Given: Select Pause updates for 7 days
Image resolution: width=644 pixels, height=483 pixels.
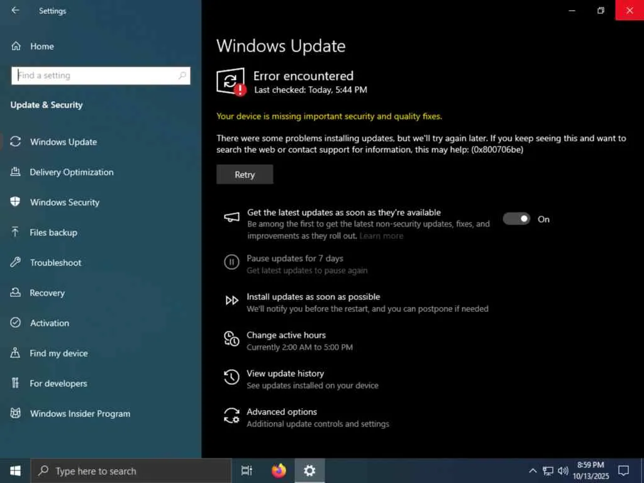Looking at the screenshot, I should [294, 258].
